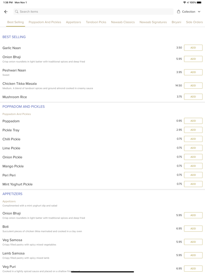
Task: Switch to Poppadom And Pickles tab
Action: [45, 22]
